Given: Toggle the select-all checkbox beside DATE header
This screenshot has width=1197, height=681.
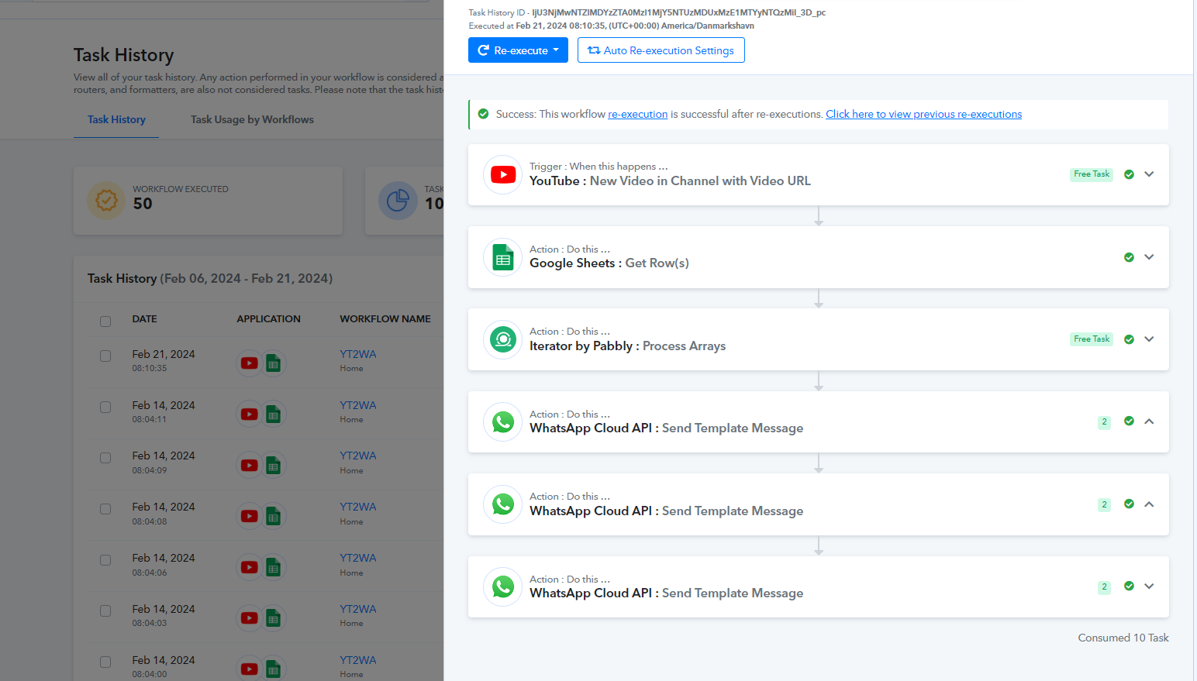Looking at the screenshot, I should pos(105,321).
